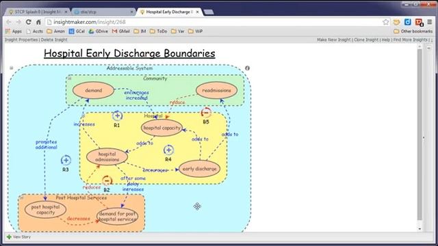Click View Story at bottom bar
438x246 pixels.
click(x=22, y=237)
